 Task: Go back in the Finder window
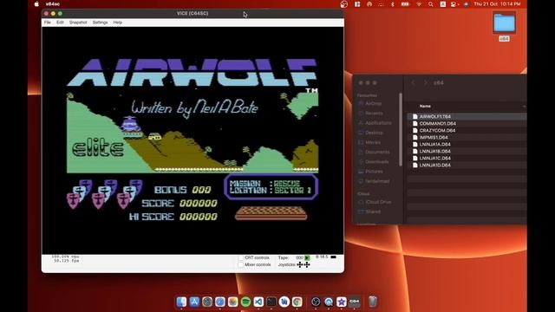[413, 83]
